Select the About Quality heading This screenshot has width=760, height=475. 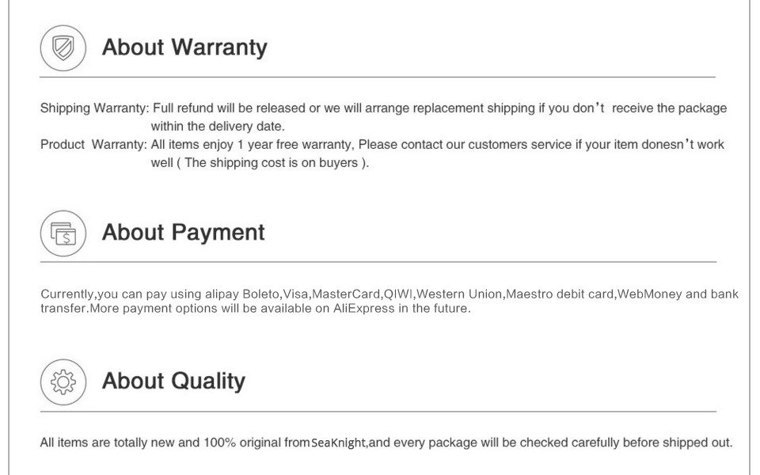[x=173, y=382]
